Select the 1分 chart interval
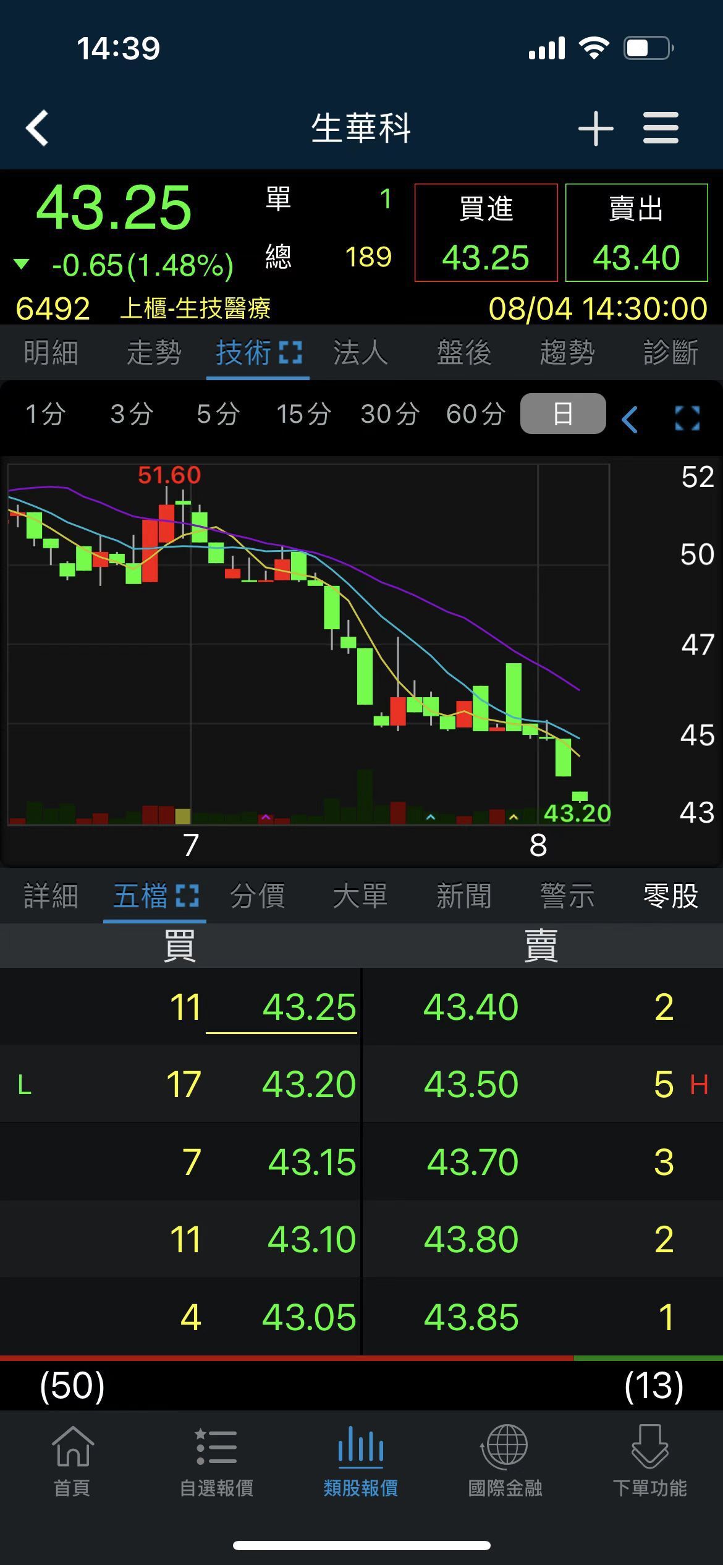The width and height of the screenshot is (723, 1565). pyautogui.click(x=45, y=414)
